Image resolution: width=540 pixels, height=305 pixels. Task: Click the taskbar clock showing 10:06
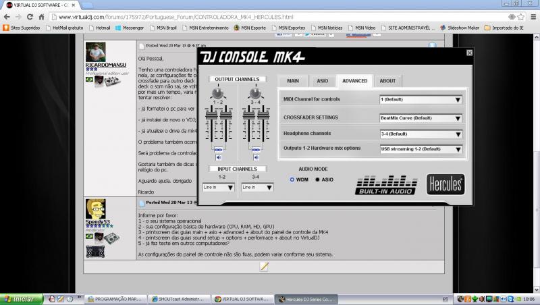529,299
